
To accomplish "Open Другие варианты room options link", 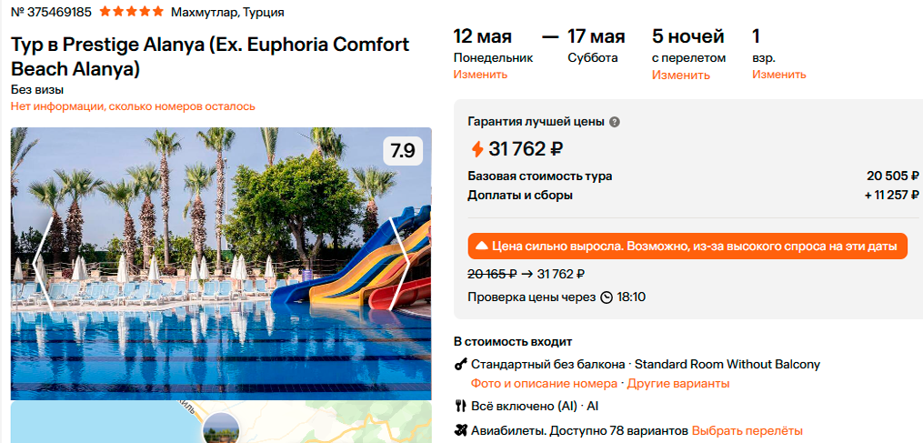I will pos(678,384).
